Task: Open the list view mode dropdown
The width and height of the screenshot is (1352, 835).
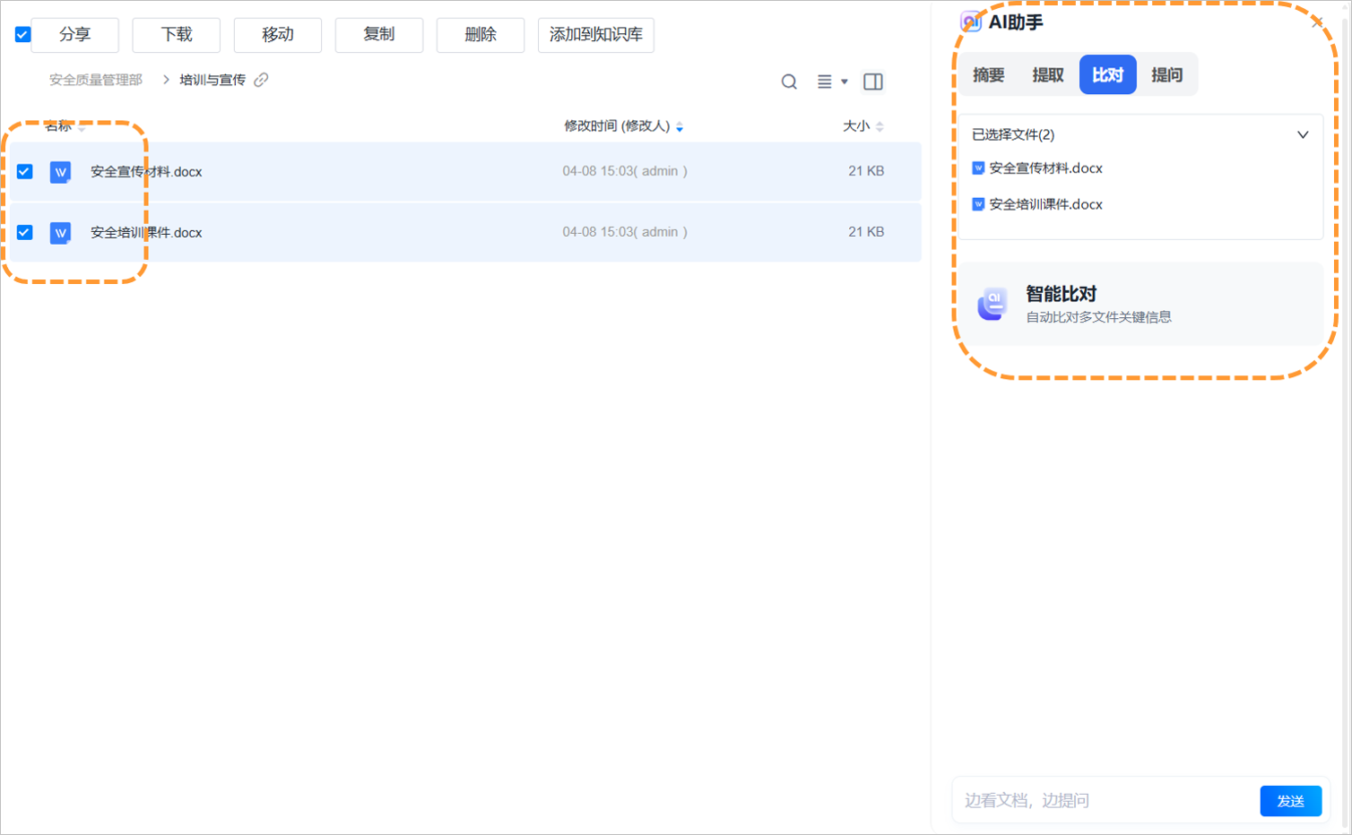Action: (x=831, y=82)
